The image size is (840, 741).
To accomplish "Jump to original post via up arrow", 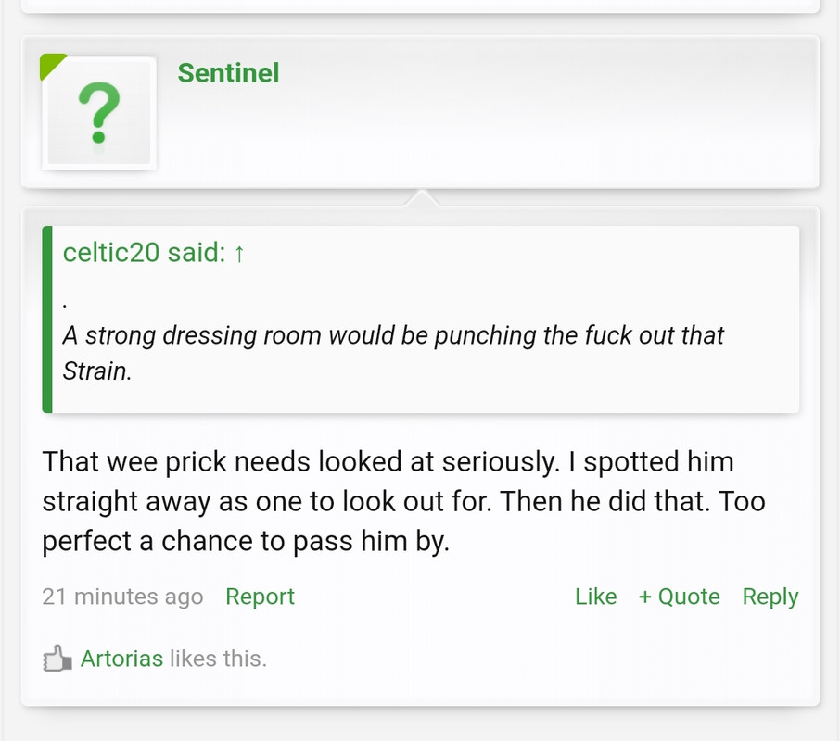I will tap(239, 254).
